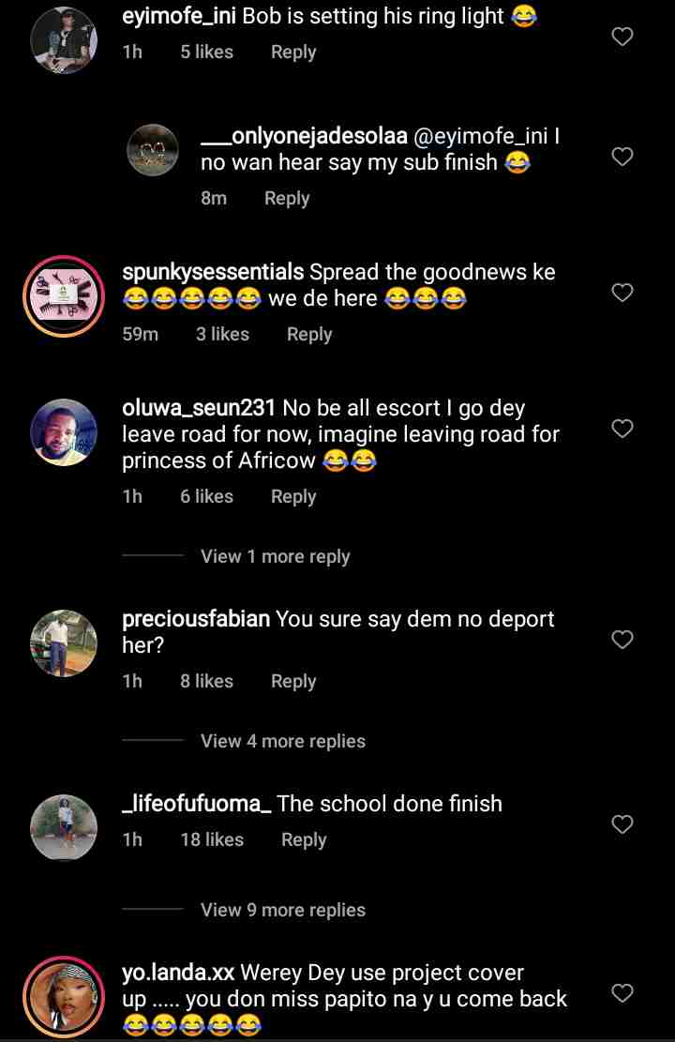Like eyimofe_ini's ring light comment
The width and height of the screenshot is (675, 1042).
point(622,37)
